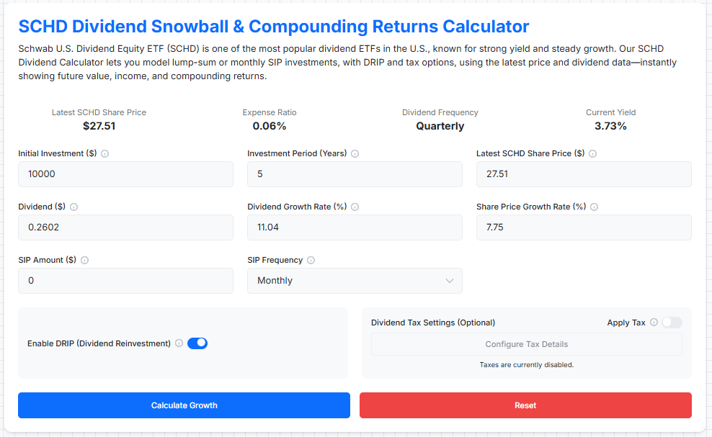The height and width of the screenshot is (437, 712).
Task: Open the Dividend field info icon
Action: click(74, 207)
